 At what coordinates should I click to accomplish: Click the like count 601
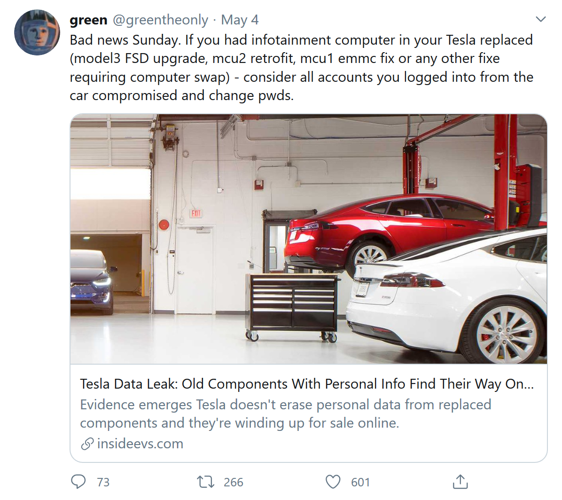(360, 482)
